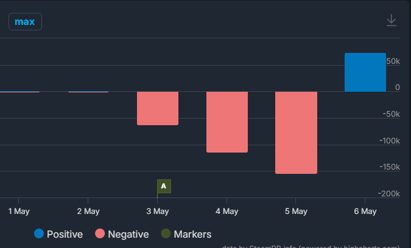This screenshot has height=248, width=411.
Task: Click the A marker flag
Action: click(x=164, y=186)
